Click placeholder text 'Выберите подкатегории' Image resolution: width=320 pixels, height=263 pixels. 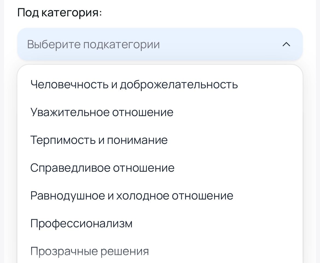[x=93, y=44]
